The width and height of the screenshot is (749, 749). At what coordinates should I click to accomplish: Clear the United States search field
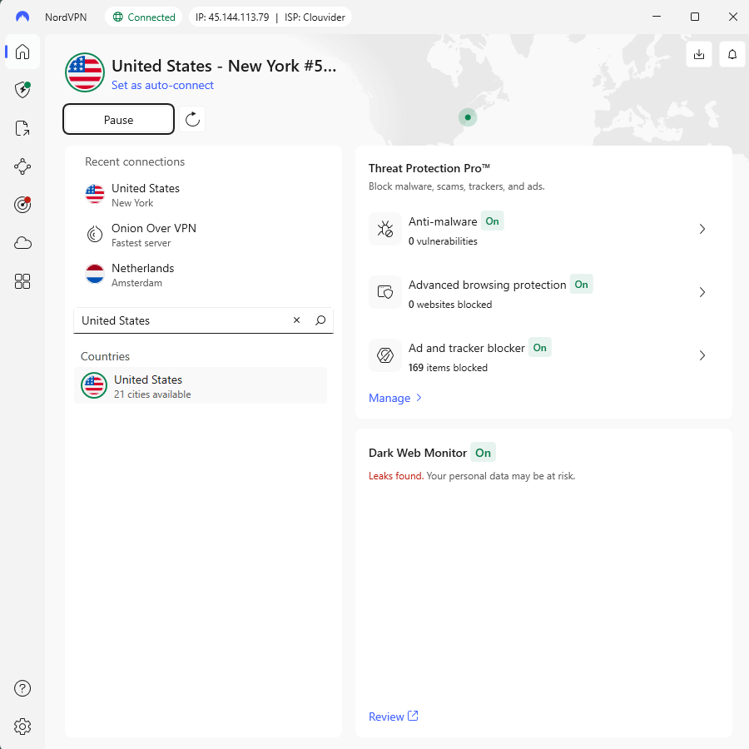[296, 320]
